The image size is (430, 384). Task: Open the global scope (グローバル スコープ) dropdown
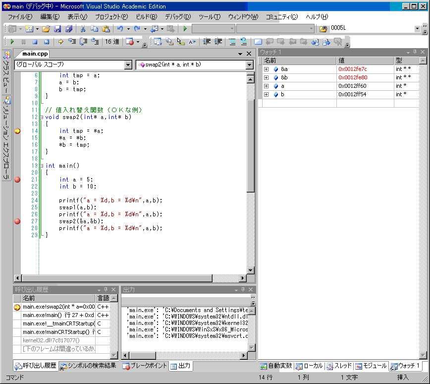[x=128, y=65]
